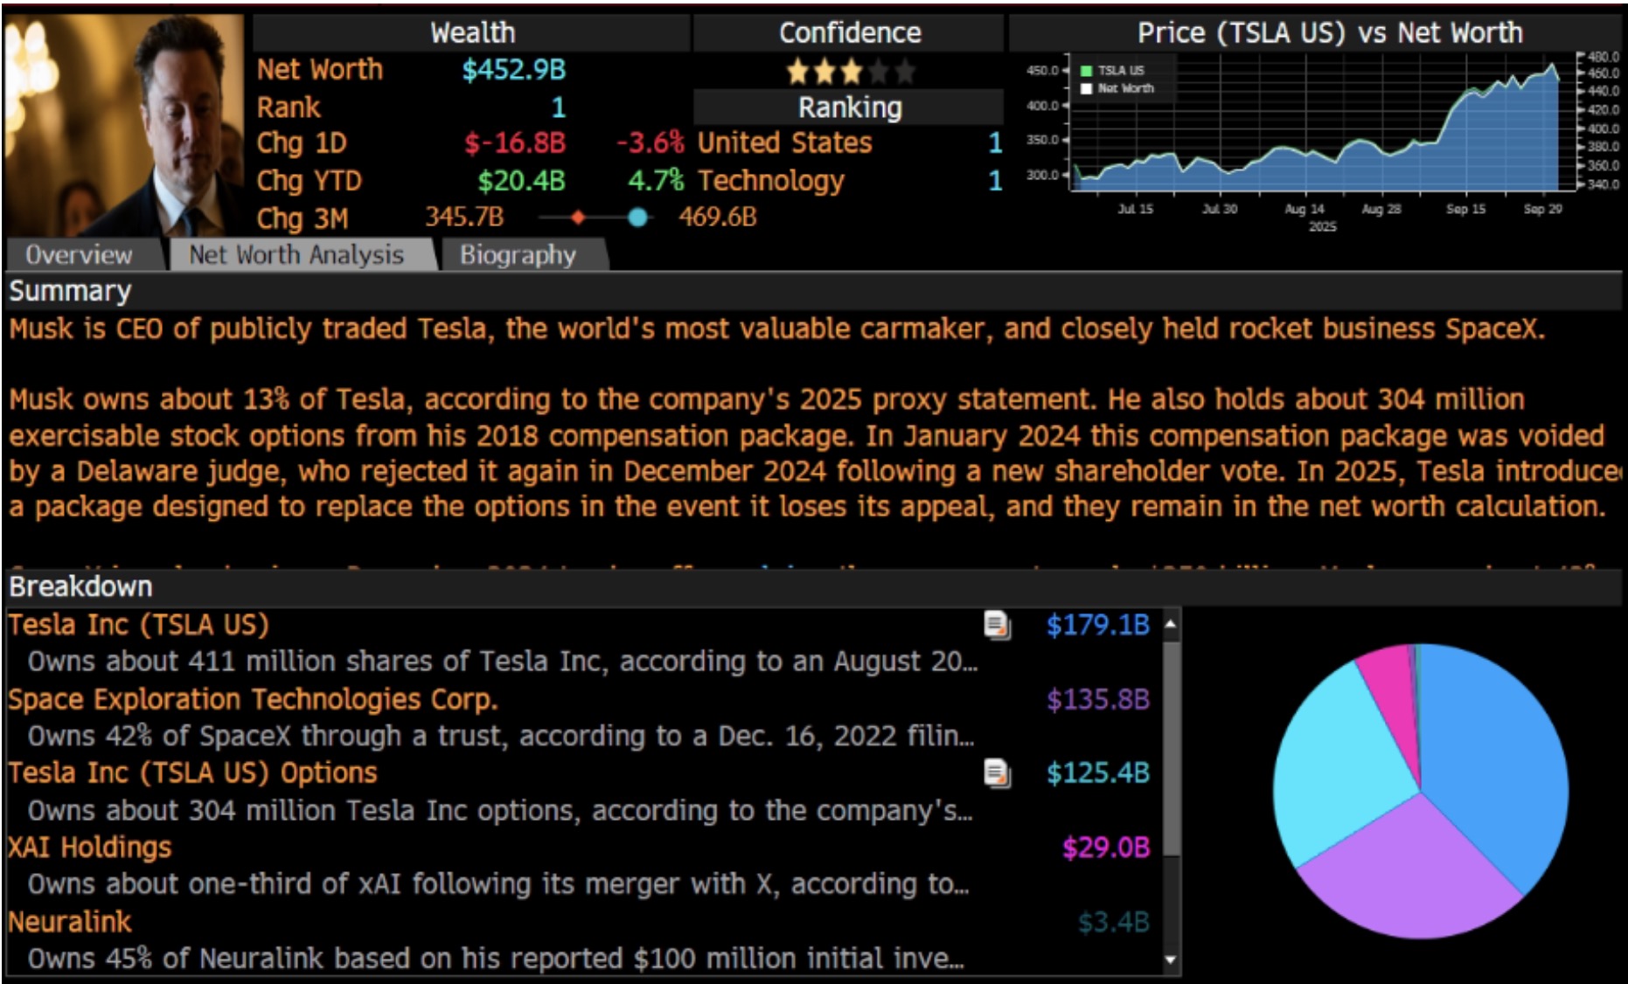This screenshot has height=984, width=1628.
Task: Click the 'Owns about one-third of xAI' description
Action: [498, 884]
